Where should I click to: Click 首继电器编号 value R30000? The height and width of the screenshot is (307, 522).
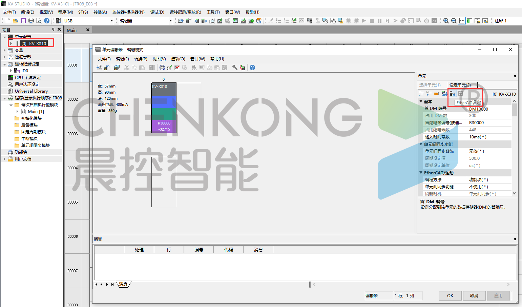point(489,122)
